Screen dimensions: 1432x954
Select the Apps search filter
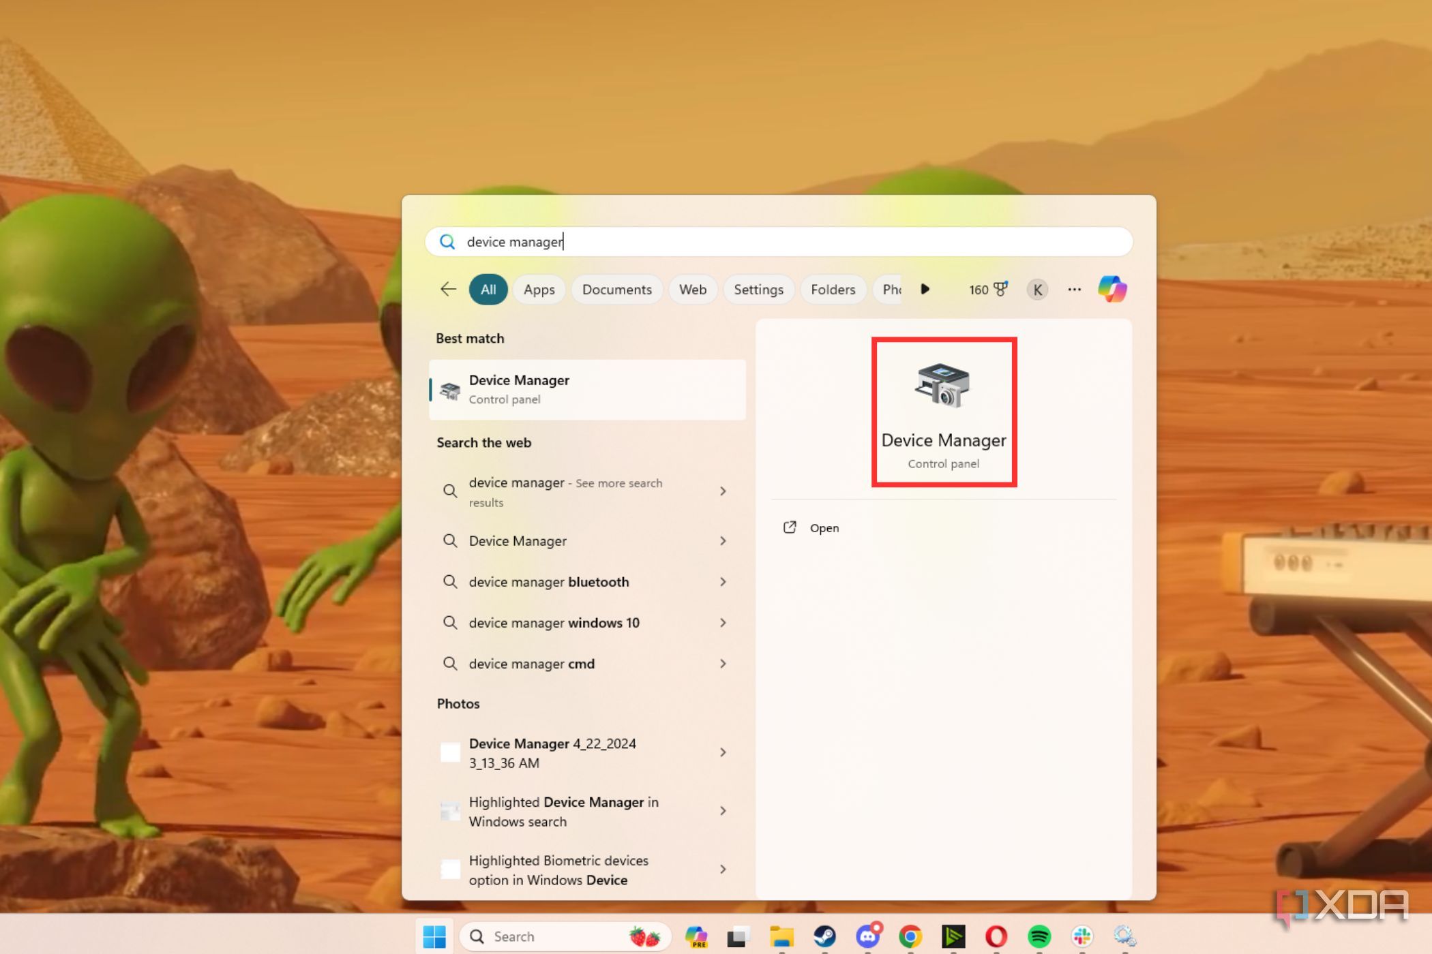539,289
